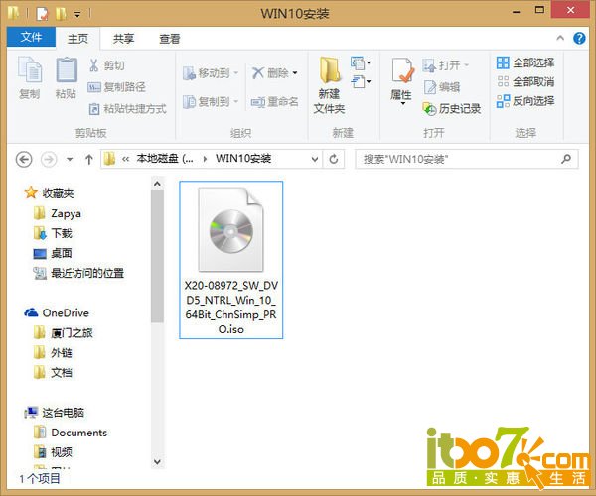Click Select none (全部取消)

(x=525, y=81)
